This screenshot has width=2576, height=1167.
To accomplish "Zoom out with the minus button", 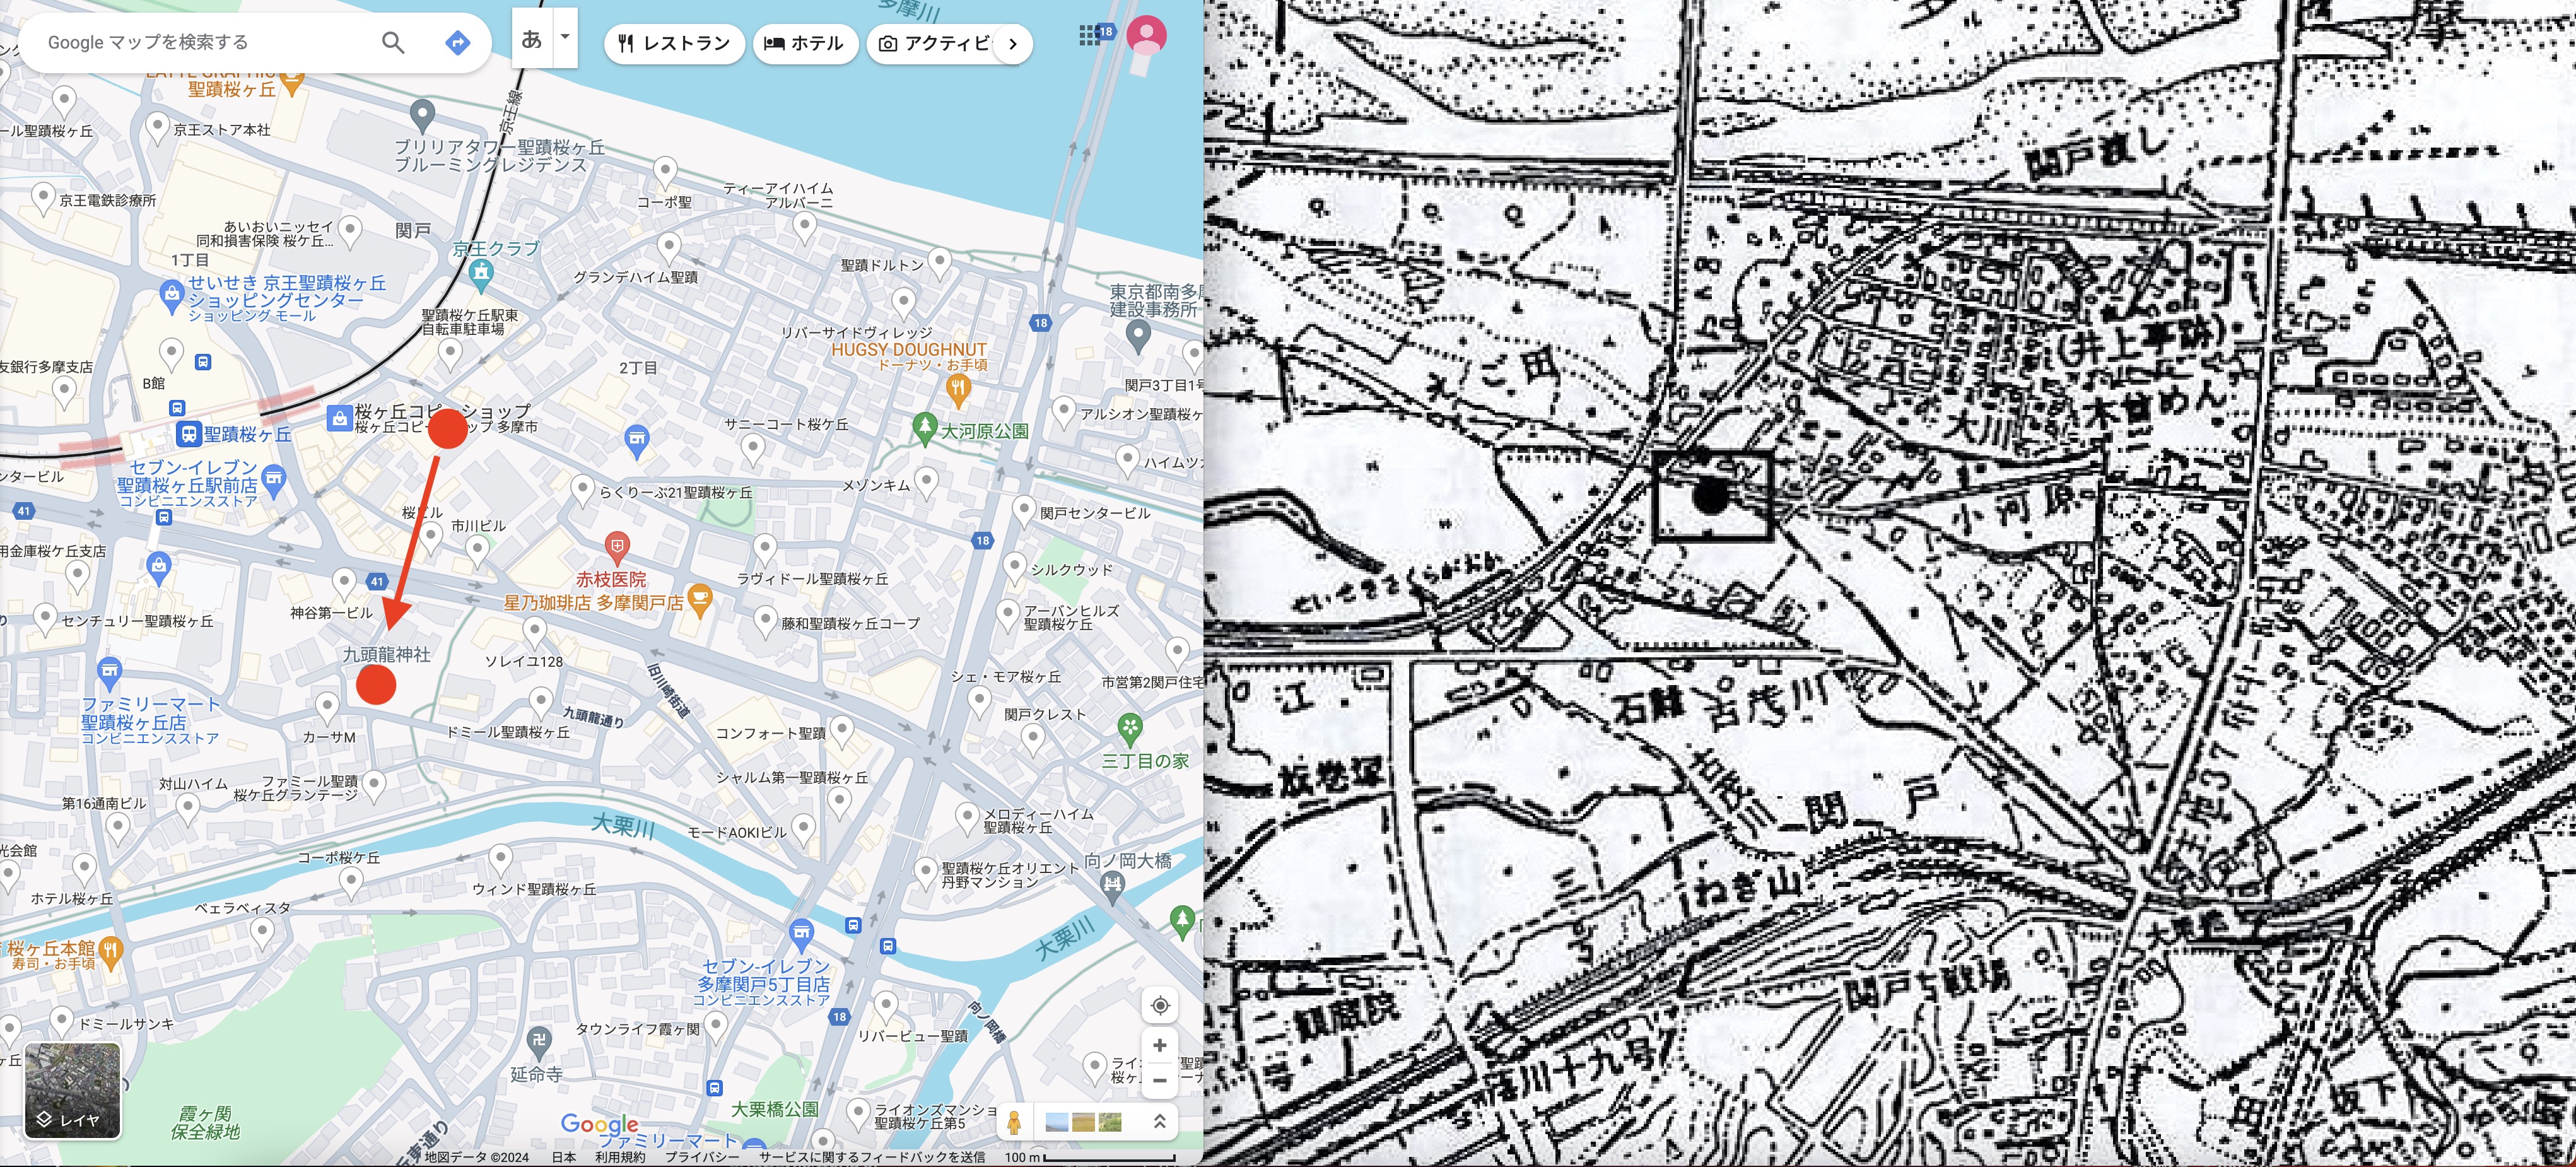I will tap(1160, 1081).
